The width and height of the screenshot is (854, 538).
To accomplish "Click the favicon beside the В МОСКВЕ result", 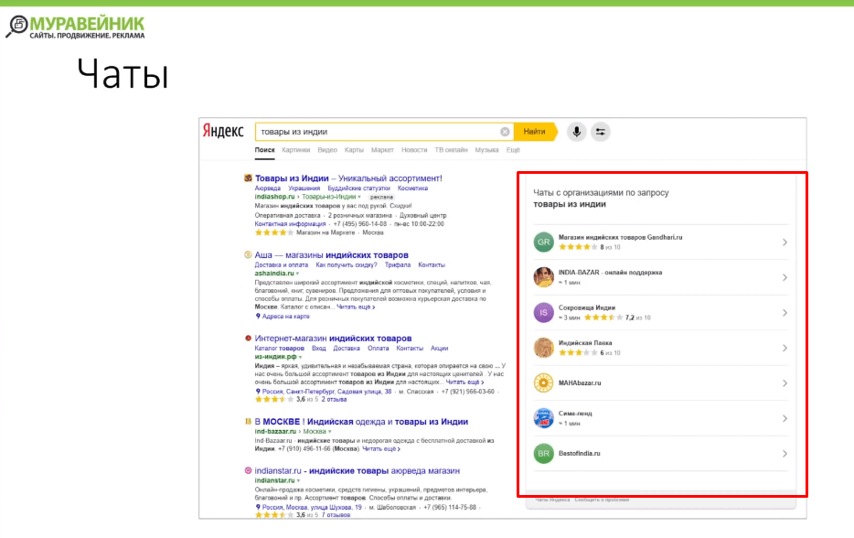I will click(248, 422).
